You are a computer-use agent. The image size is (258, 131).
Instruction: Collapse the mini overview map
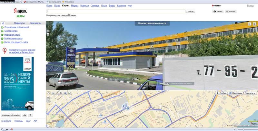(47, 126)
